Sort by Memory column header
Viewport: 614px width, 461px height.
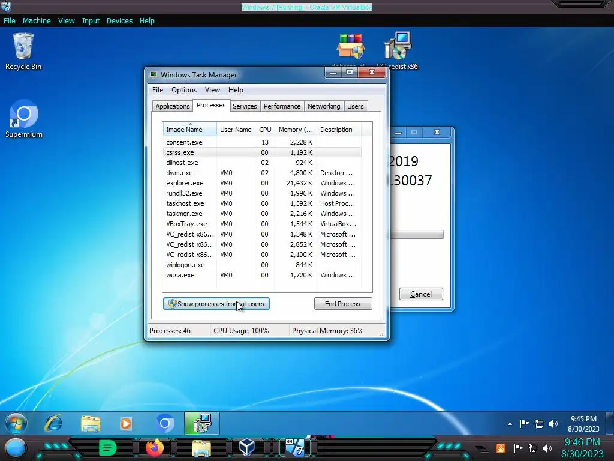tap(296, 130)
